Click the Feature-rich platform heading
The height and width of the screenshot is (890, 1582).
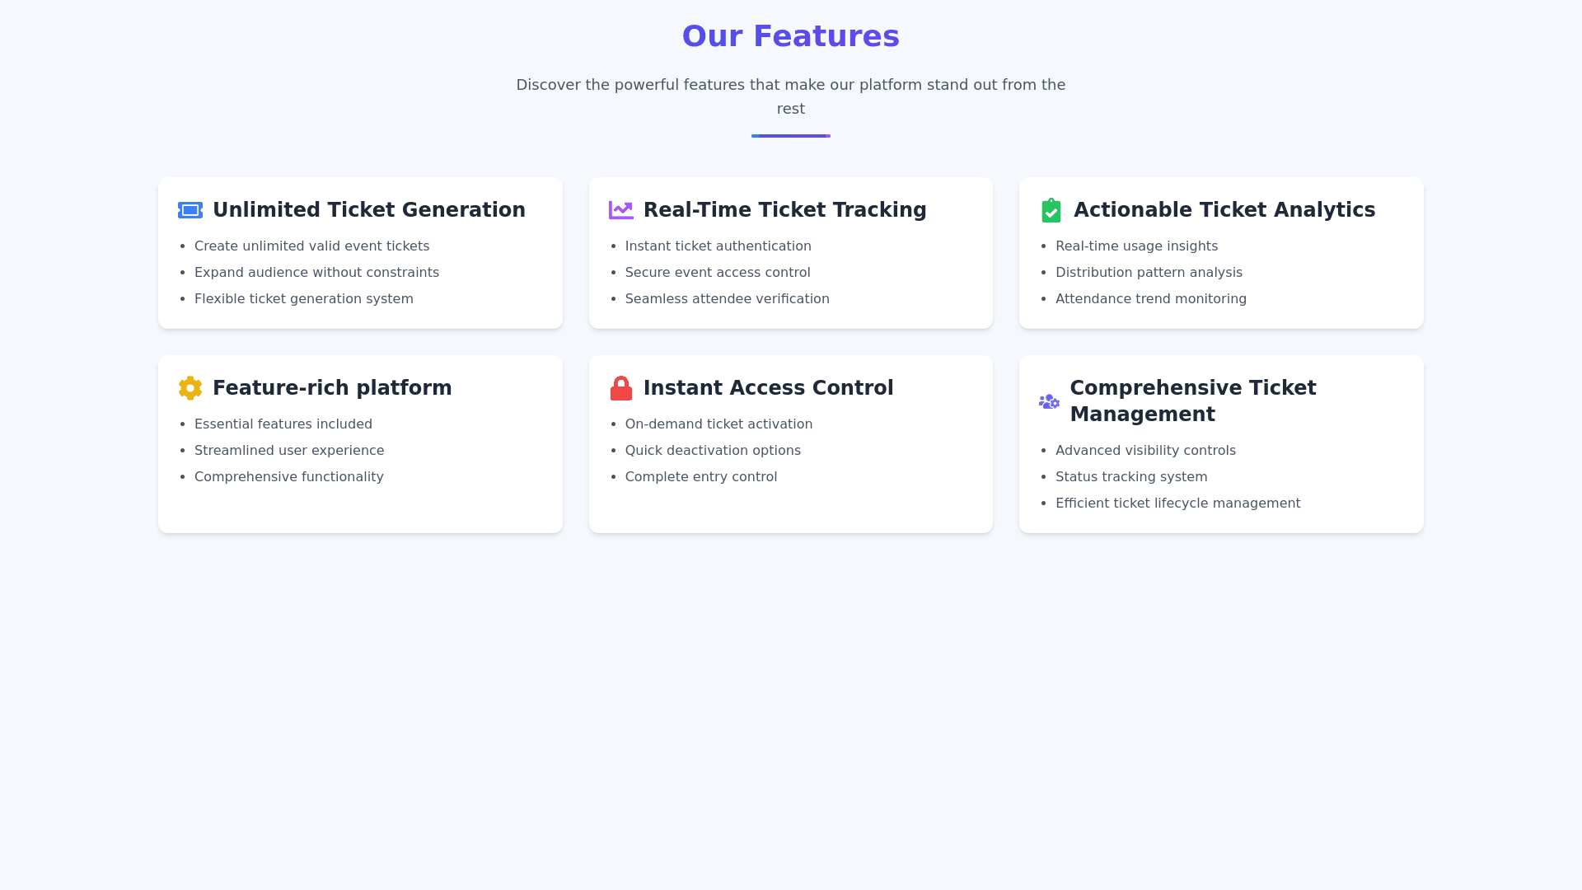coord(332,388)
